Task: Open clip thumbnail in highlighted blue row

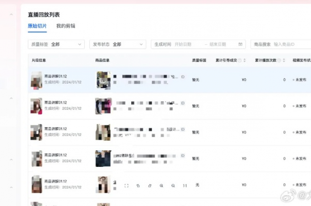Action: pyautogui.click(x=36, y=80)
